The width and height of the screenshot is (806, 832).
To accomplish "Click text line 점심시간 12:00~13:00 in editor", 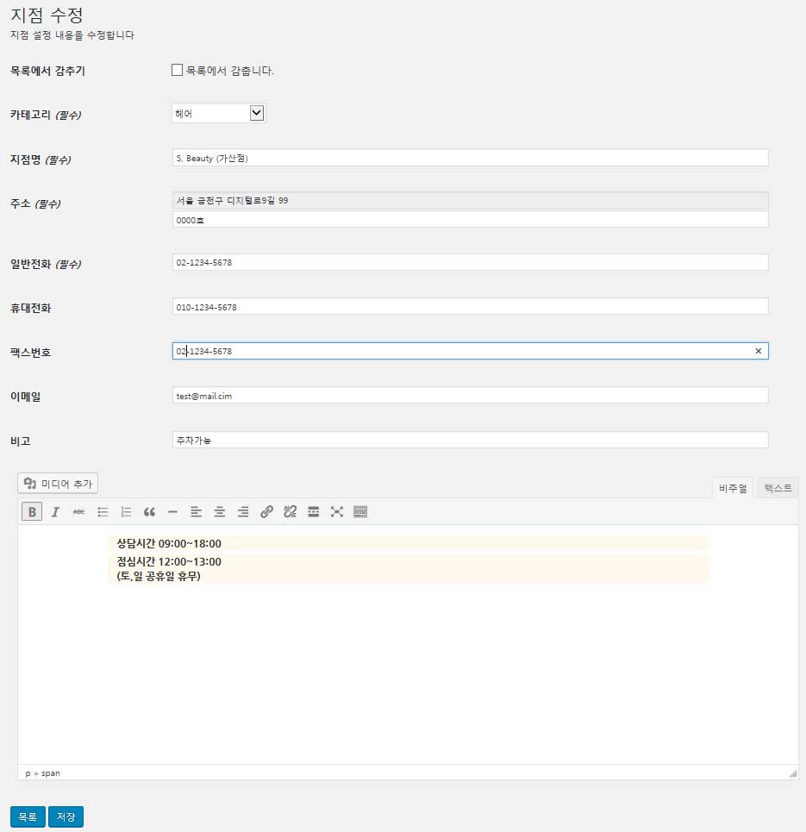I will tap(169, 561).
